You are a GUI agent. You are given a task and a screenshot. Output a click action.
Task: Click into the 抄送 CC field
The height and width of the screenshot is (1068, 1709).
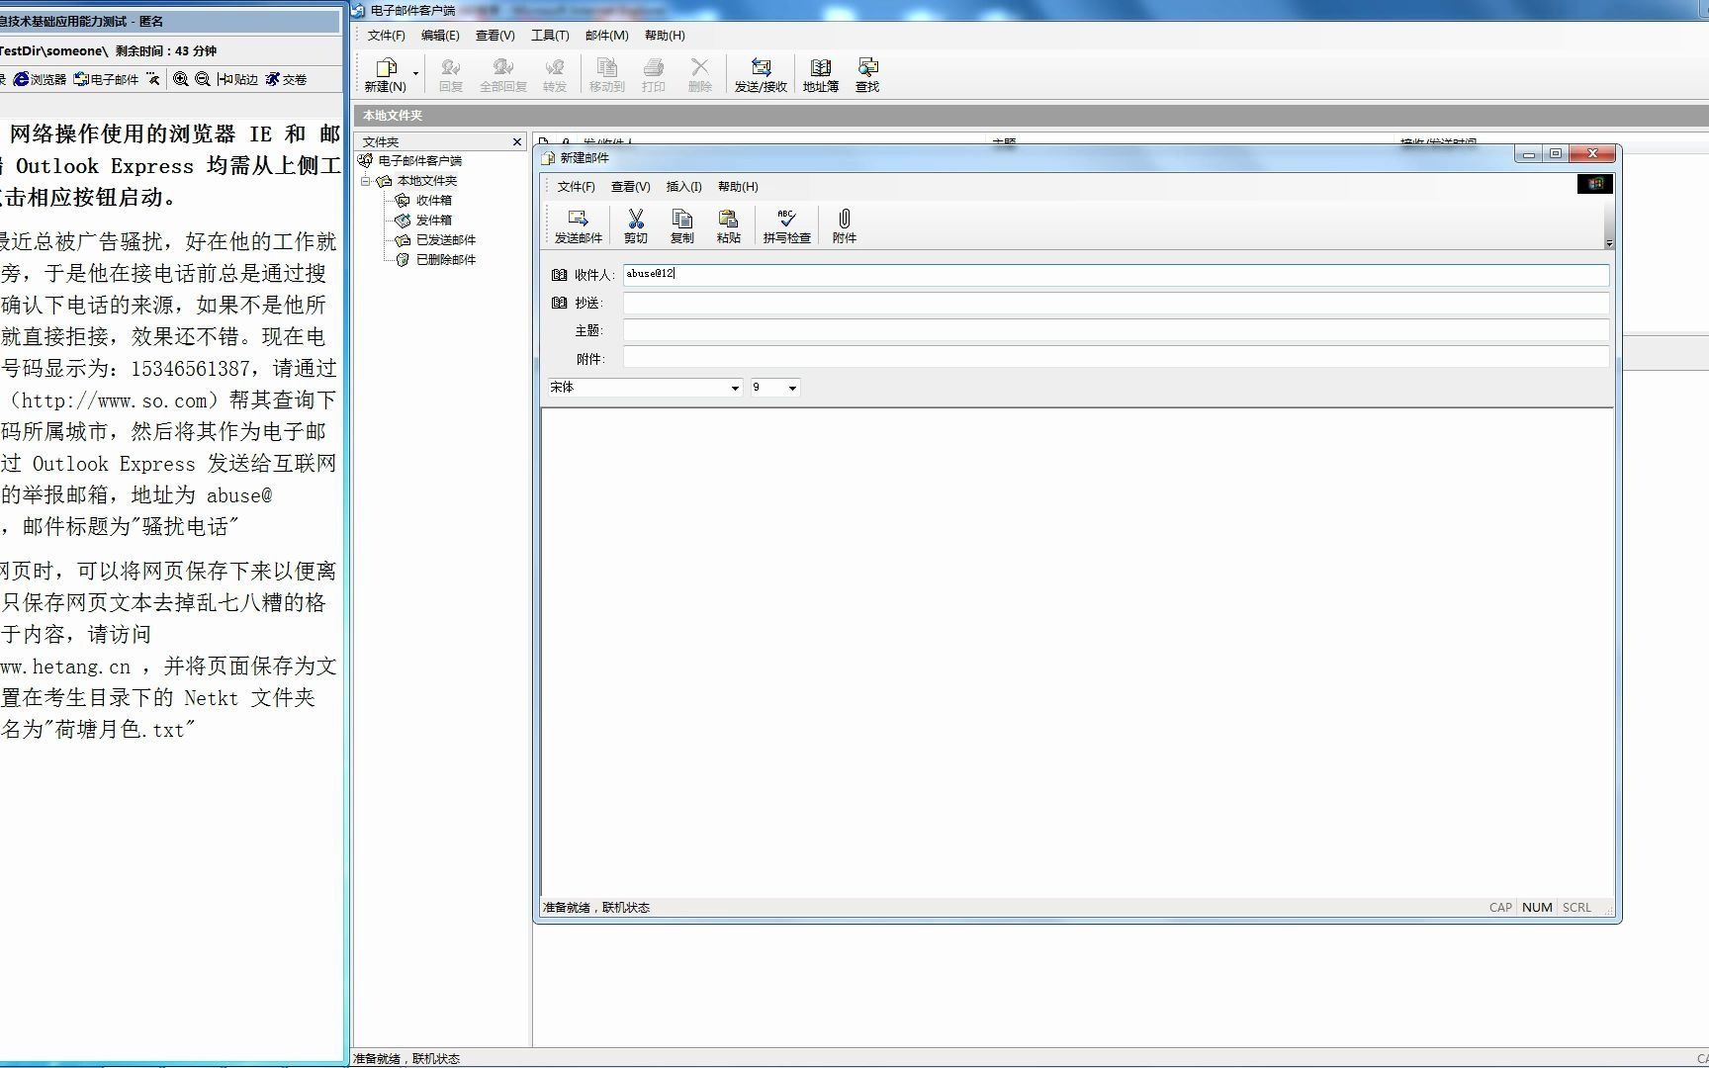[1116, 303]
